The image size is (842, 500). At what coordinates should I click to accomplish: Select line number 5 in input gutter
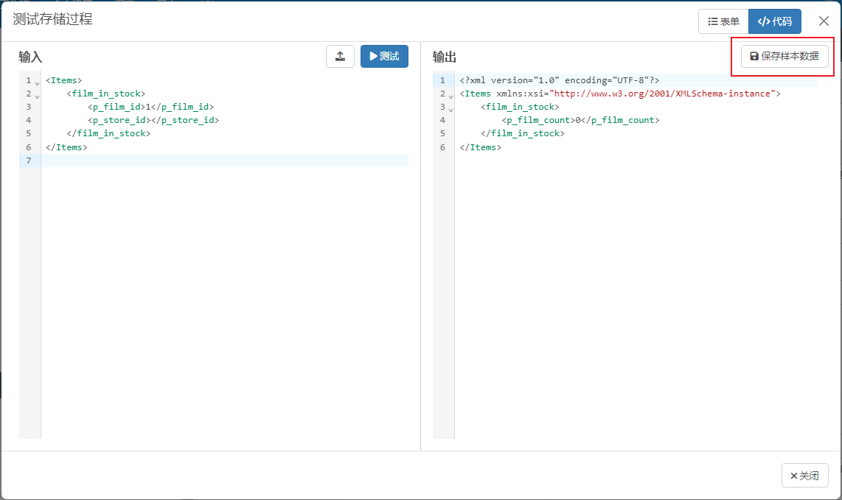coord(28,133)
